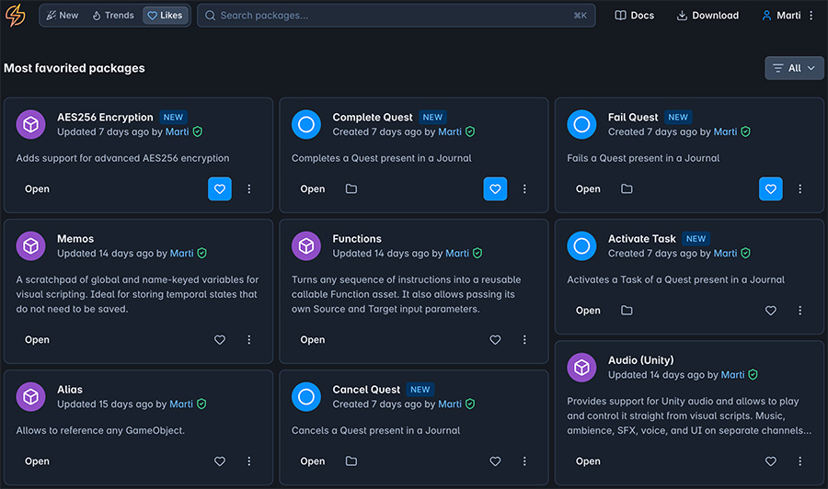Unlike the Fail Quest package
This screenshot has height=489, width=828.
click(771, 188)
